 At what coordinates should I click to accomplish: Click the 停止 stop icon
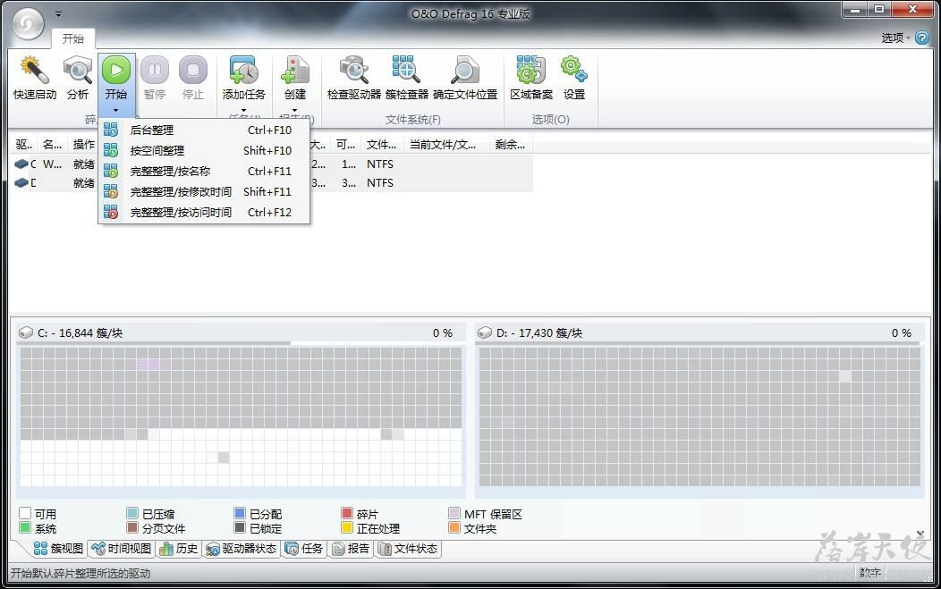[x=192, y=71]
